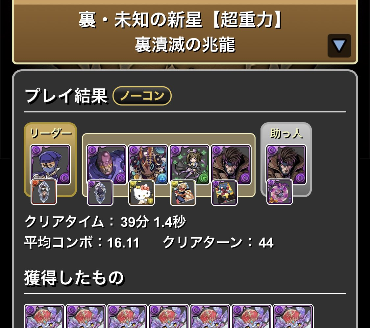The image size is (370, 328).
Task: Open the Hello Kitty assist icon
Action: 141,193
